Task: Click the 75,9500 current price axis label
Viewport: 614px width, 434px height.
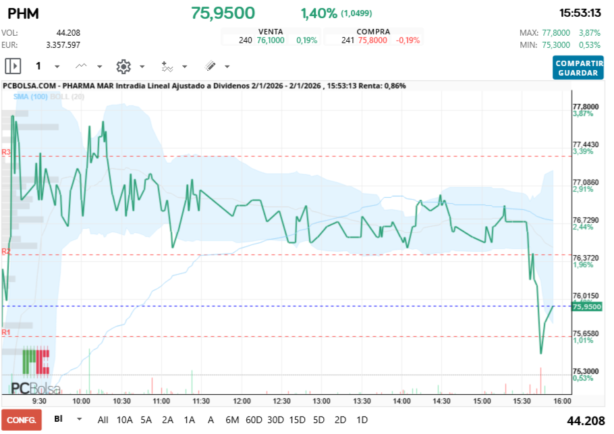Action: [585, 307]
